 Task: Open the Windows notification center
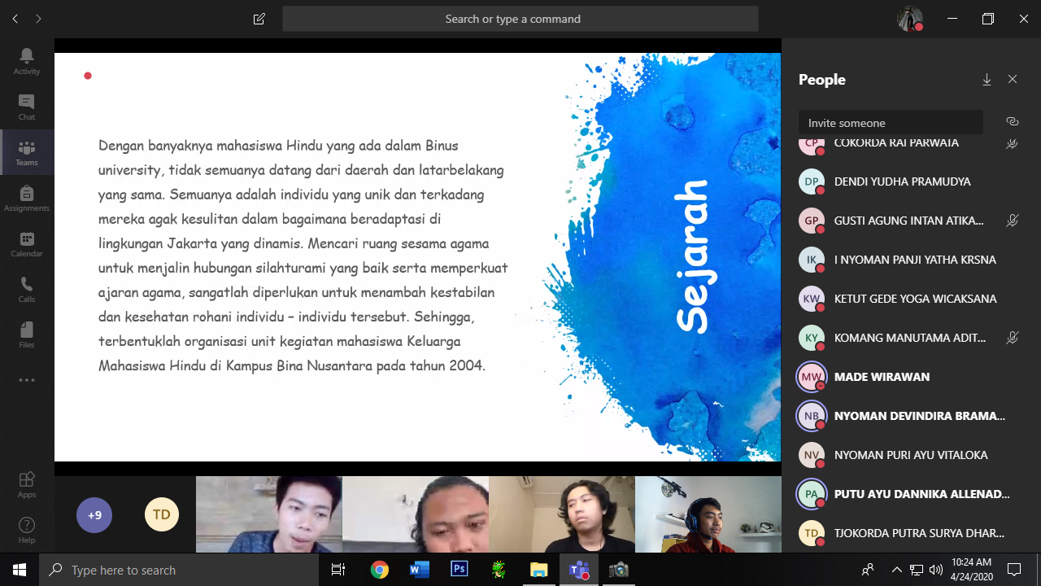1014,570
